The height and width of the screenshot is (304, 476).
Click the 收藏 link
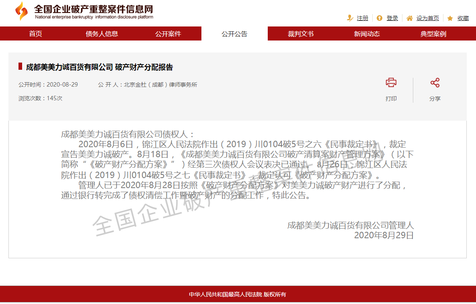pos(463,18)
